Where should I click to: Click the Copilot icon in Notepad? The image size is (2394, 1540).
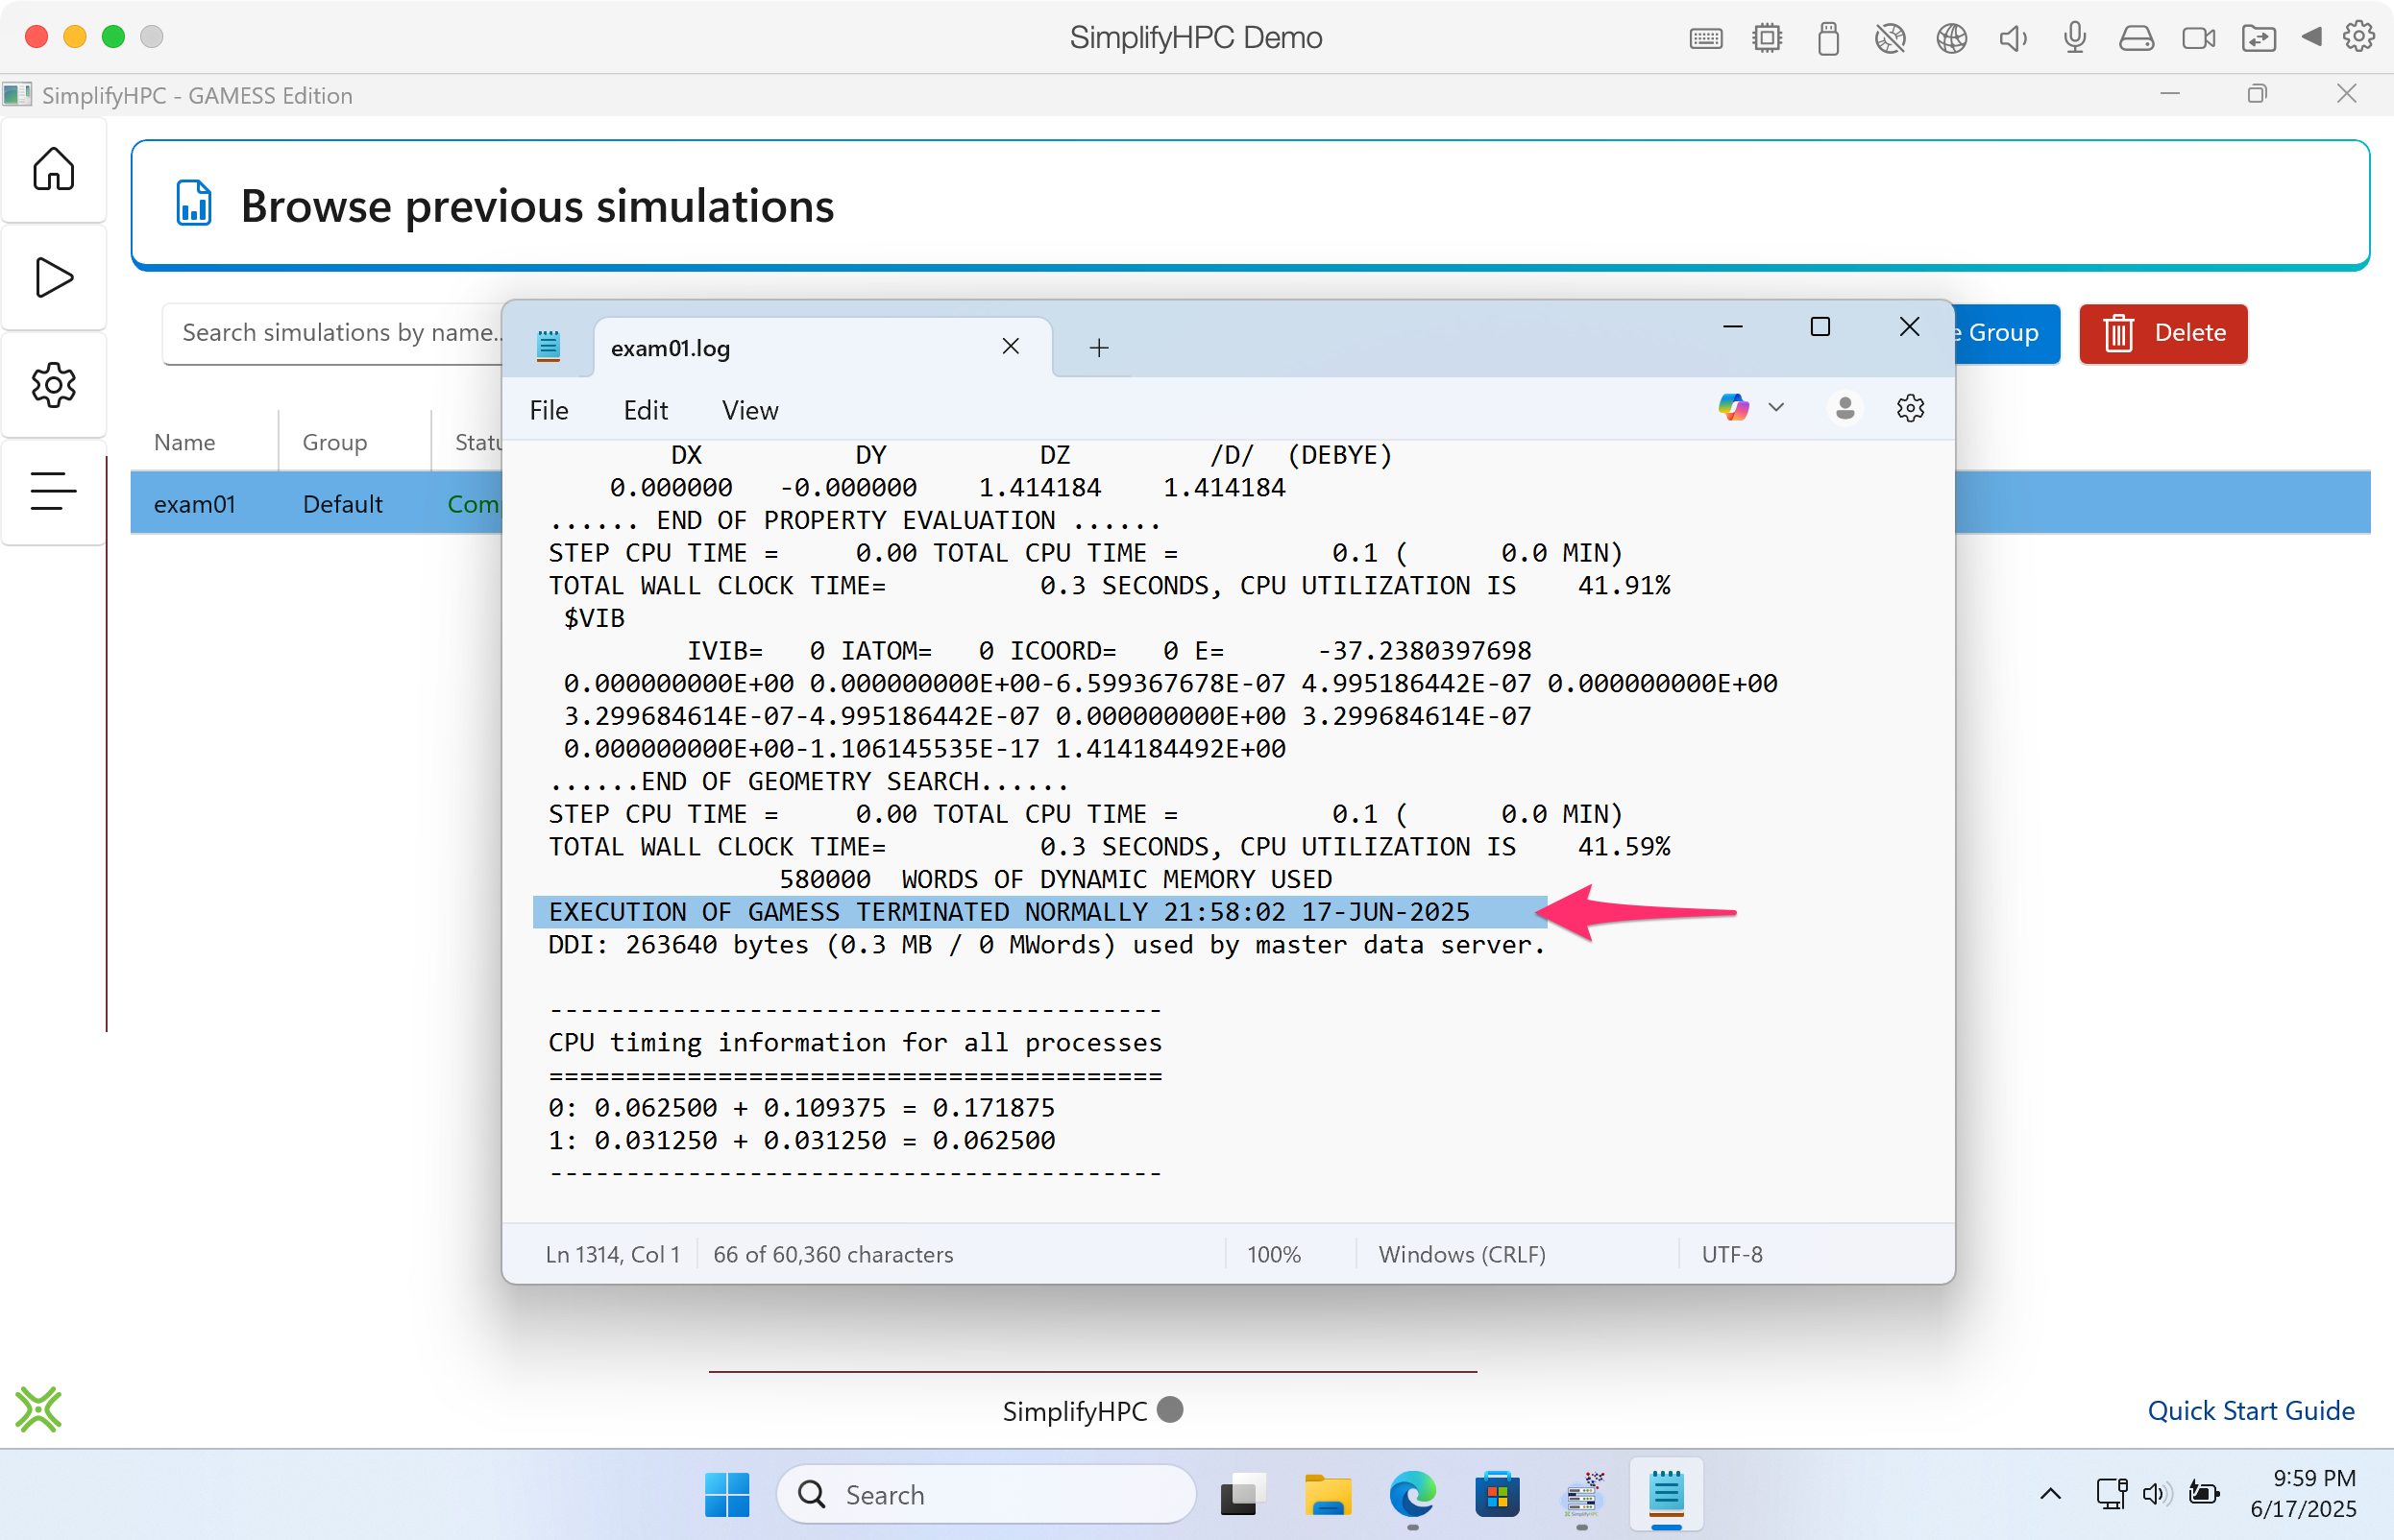[1733, 408]
